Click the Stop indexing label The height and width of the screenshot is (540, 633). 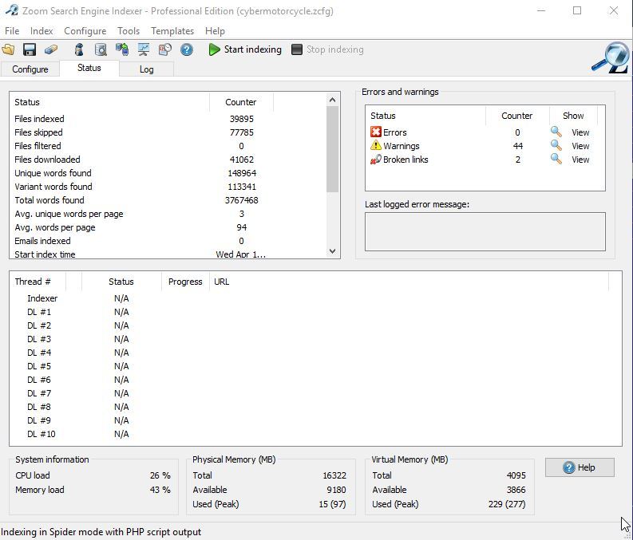(335, 49)
